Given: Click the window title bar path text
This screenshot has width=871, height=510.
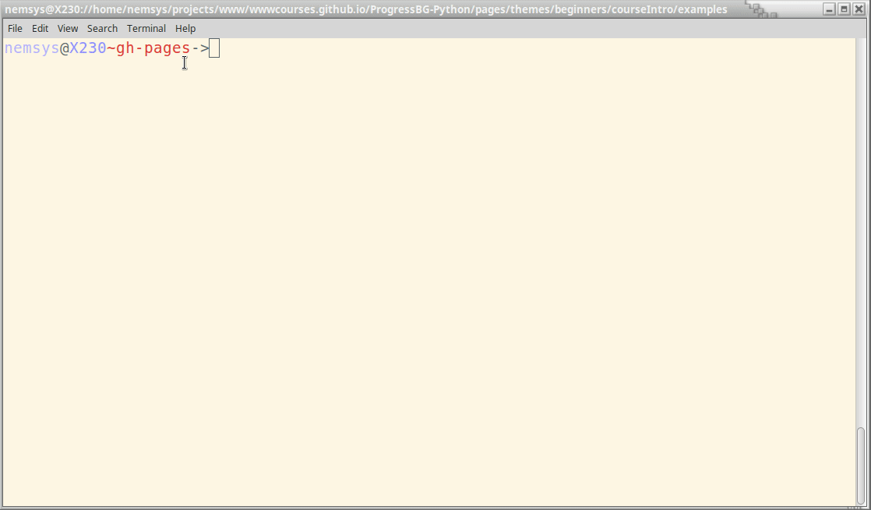Looking at the screenshot, I should tap(366, 9).
